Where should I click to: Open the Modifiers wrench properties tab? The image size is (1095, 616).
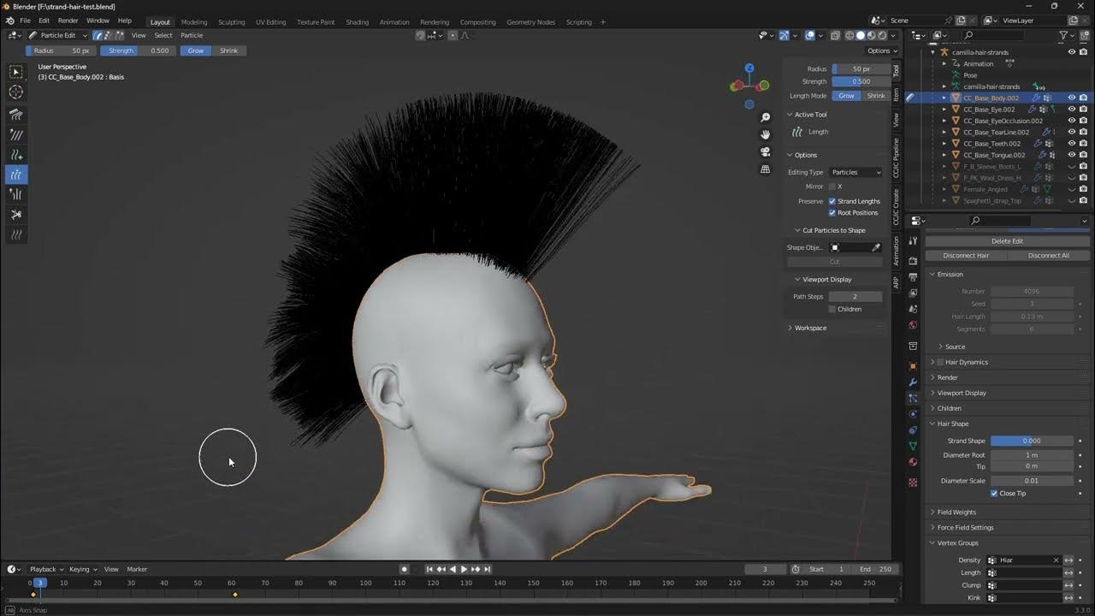coord(913,382)
